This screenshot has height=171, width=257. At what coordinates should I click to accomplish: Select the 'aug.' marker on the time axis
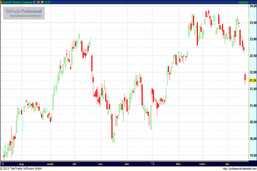pyautogui.click(x=21, y=163)
